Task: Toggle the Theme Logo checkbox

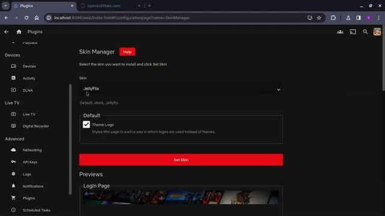Action: pyautogui.click(x=86, y=124)
